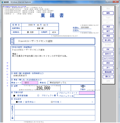This screenshot has width=120, height=123.
Task: Go to next document with 次へ
Action: point(108,68)
